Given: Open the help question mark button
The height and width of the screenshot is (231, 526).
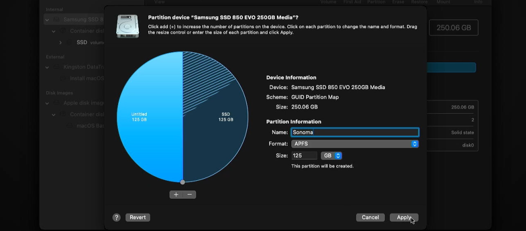Looking at the screenshot, I should (x=117, y=218).
